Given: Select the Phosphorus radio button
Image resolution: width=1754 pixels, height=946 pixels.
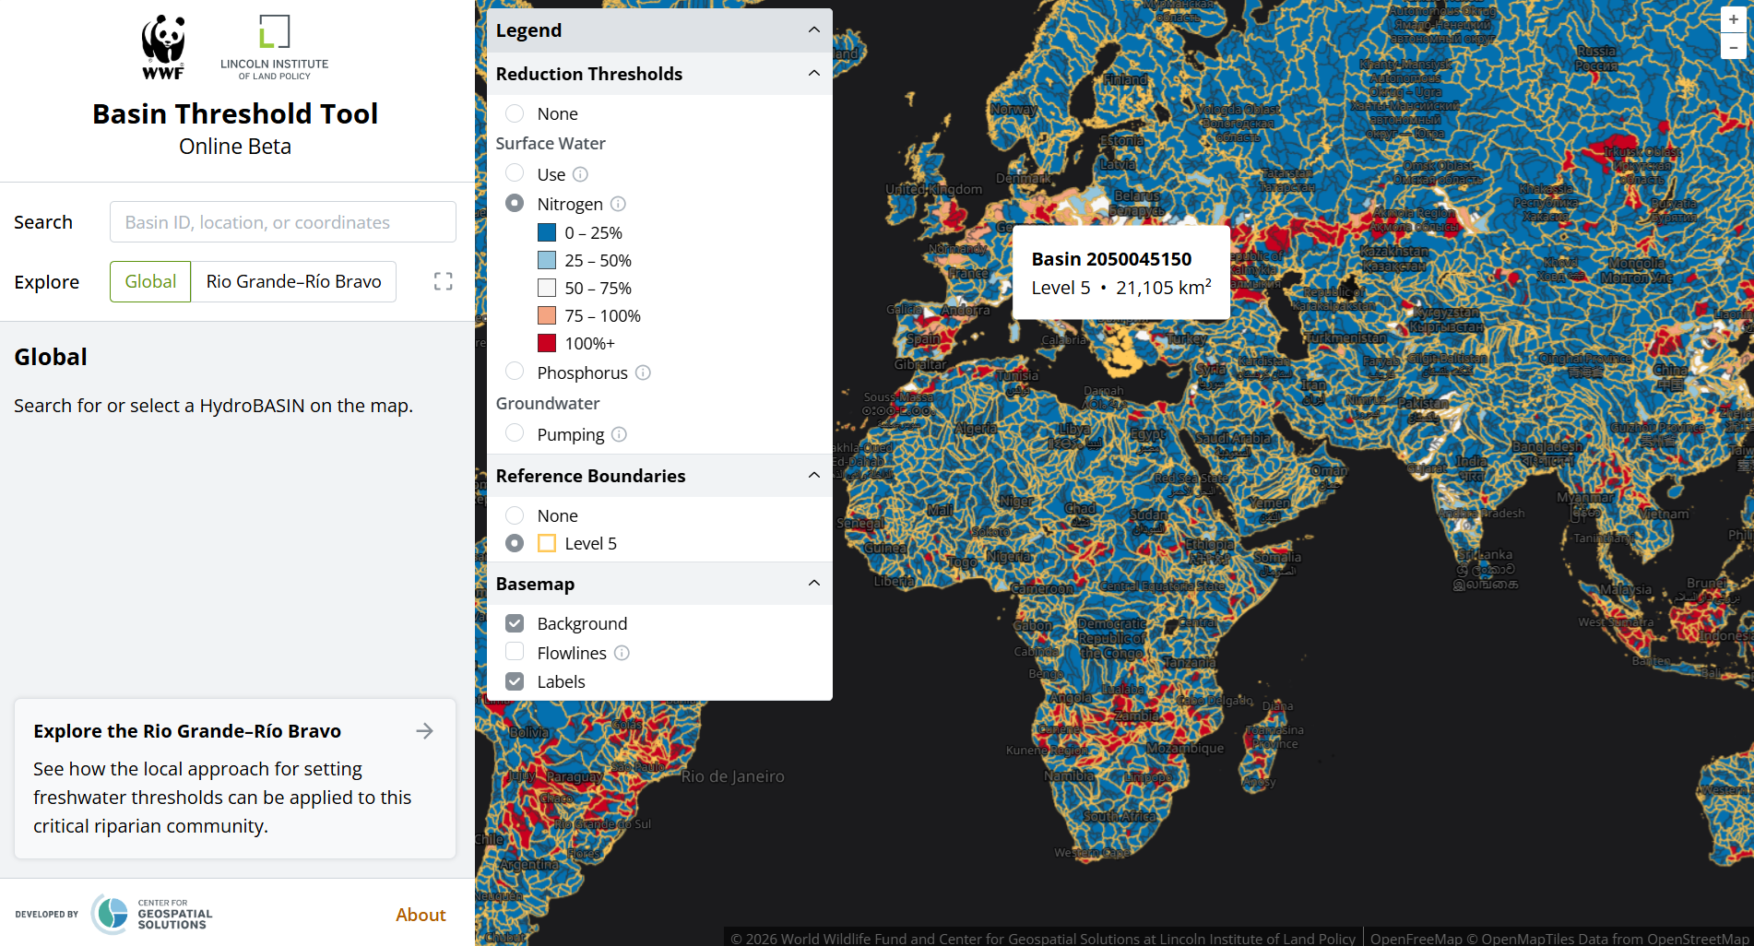Looking at the screenshot, I should [515, 372].
